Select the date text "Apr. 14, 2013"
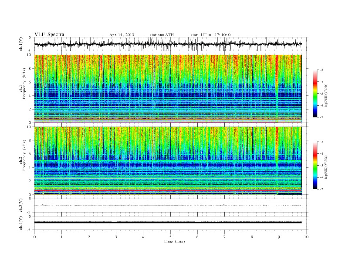The width and height of the screenshot is (345, 266). [x=122, y=35]
